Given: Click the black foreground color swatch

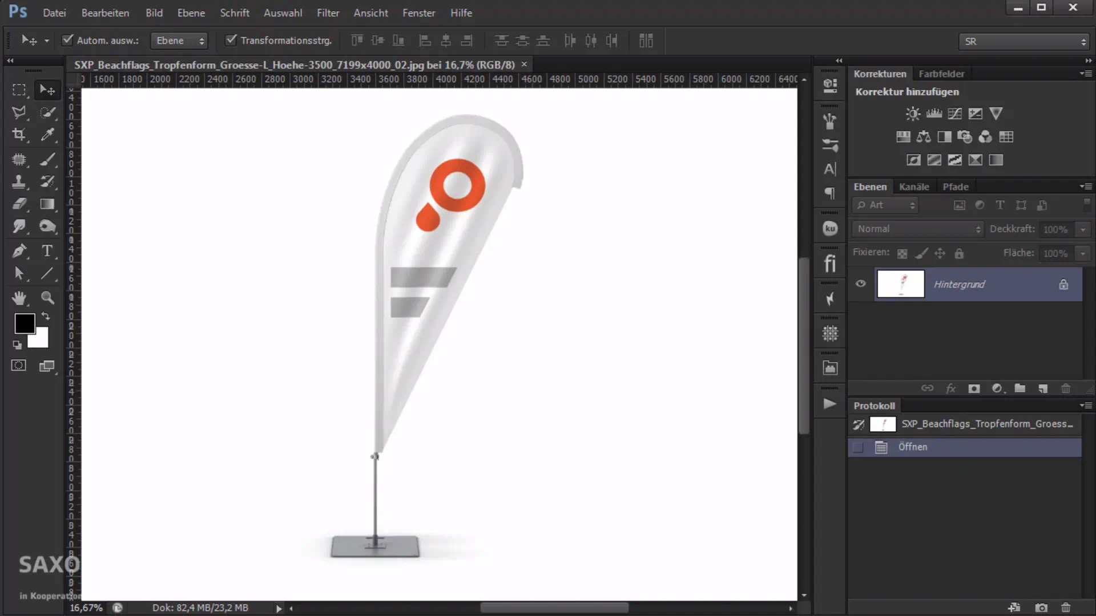Looking at the screenshot, I should [25, 323].
